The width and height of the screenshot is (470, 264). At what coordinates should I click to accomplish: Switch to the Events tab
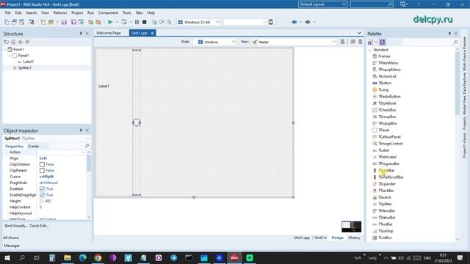[x=33, y=146]
